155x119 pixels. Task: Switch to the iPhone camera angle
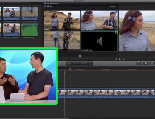tap(62, 21)
